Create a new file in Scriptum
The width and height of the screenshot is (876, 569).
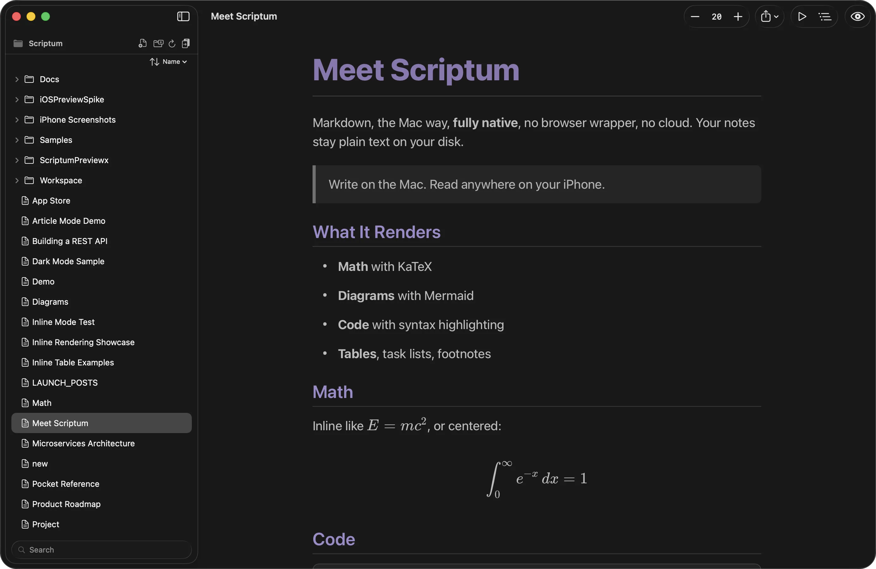tap(143, 43)
